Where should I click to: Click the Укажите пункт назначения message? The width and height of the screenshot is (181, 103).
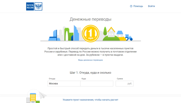coord(90,100)
